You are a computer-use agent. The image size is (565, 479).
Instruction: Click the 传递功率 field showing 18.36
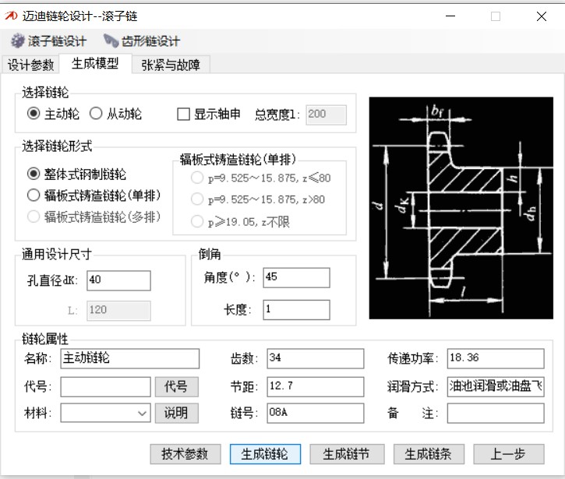[x=496, y=358]
